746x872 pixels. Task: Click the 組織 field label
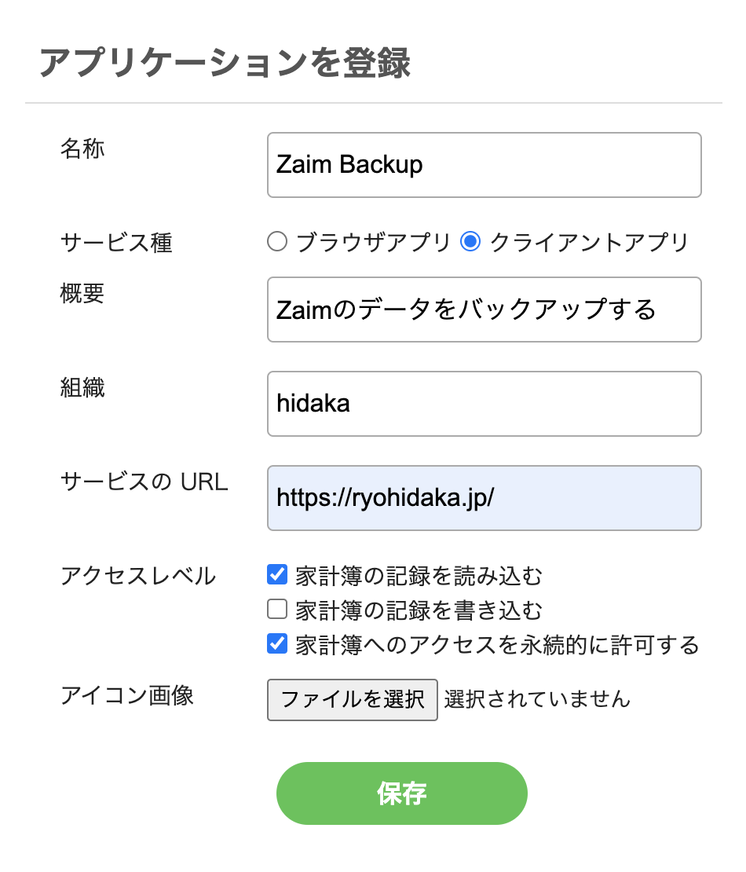(x=82, y=387)
